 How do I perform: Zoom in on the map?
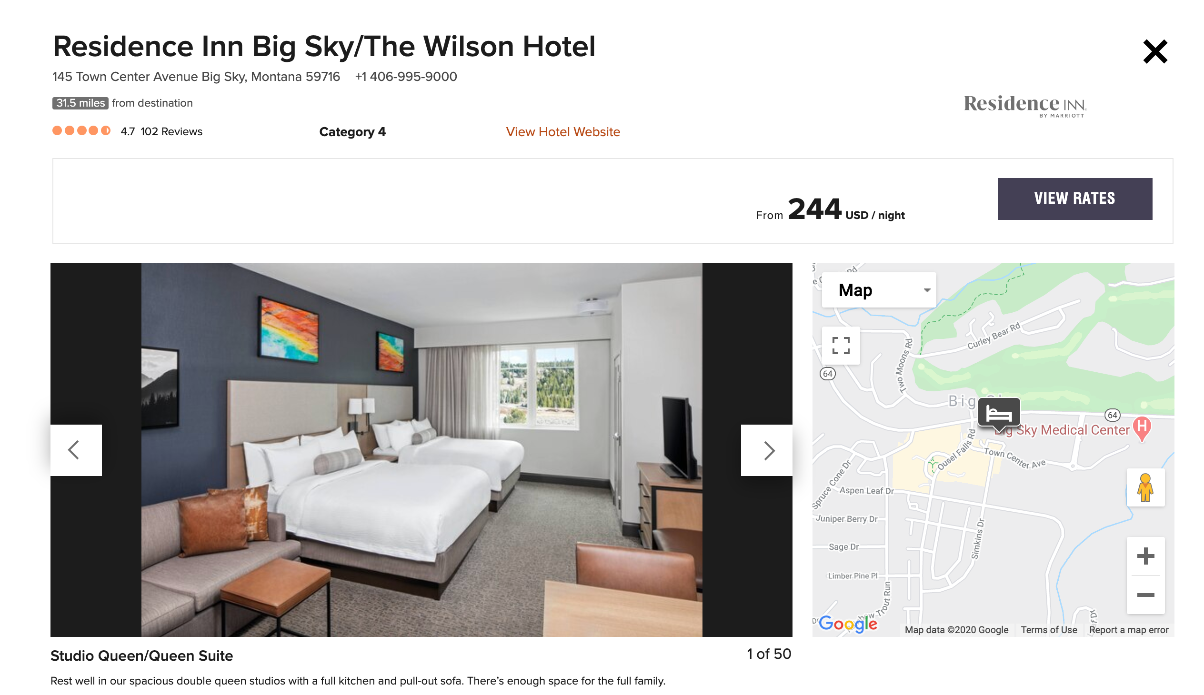[1145, 556]
